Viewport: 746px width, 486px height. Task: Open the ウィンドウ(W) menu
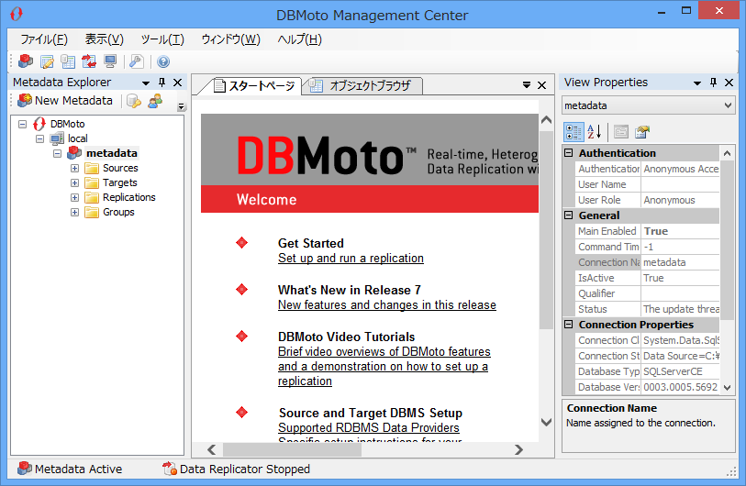[230, 39]
